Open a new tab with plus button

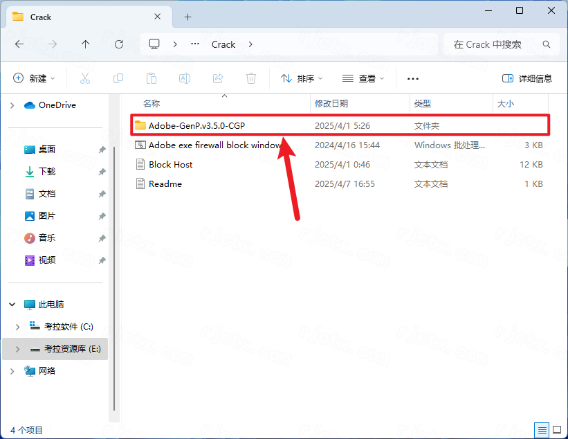point(187,17)
